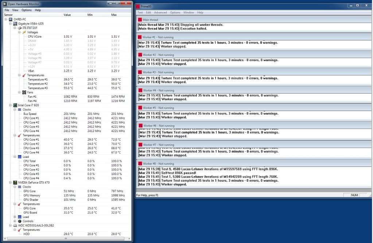This screenshot has height=243, width=373.
Task: Click the GPU Controls icon
Action: point(19,221)
